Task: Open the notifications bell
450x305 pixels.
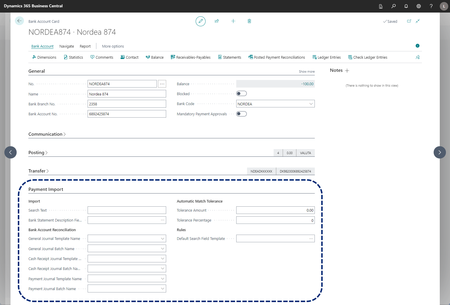Action: tap(406, 6)
